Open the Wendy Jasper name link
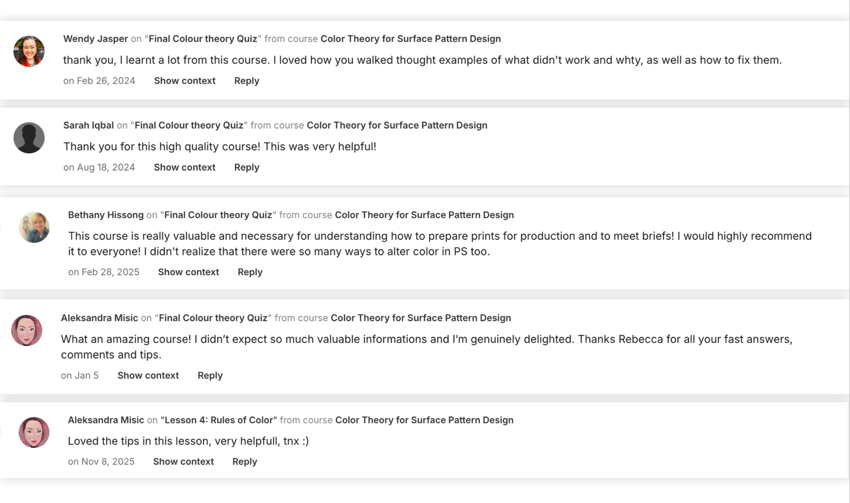Viewport: 850px width, 503px height. click(96, 39)
